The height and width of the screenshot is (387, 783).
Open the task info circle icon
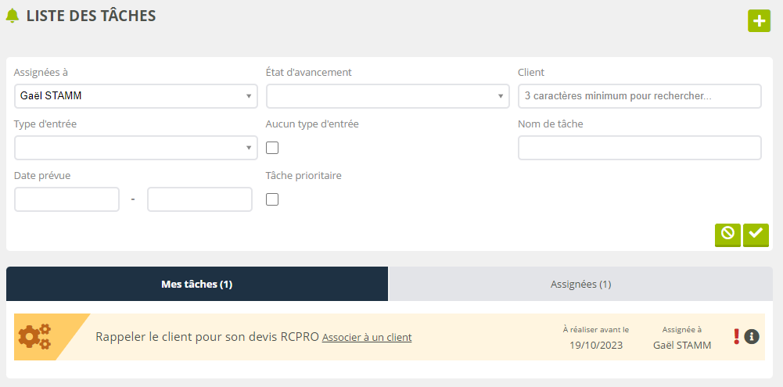752,337
